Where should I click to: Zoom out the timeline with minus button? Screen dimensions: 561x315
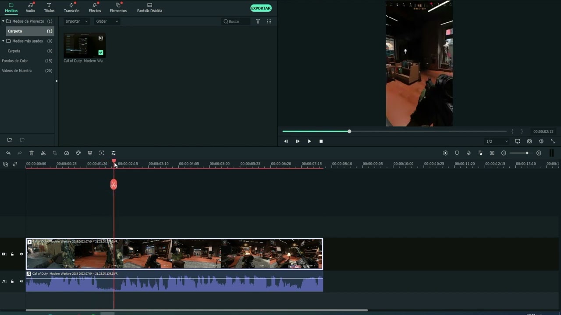(x=504, y=153)
